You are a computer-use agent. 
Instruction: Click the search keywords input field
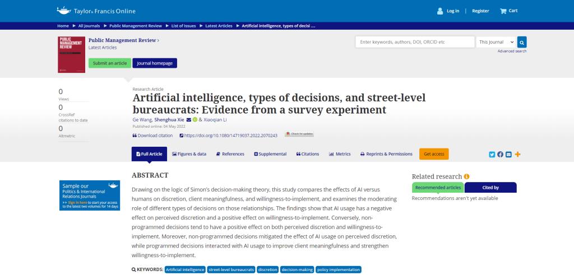[x=414, y=42]
